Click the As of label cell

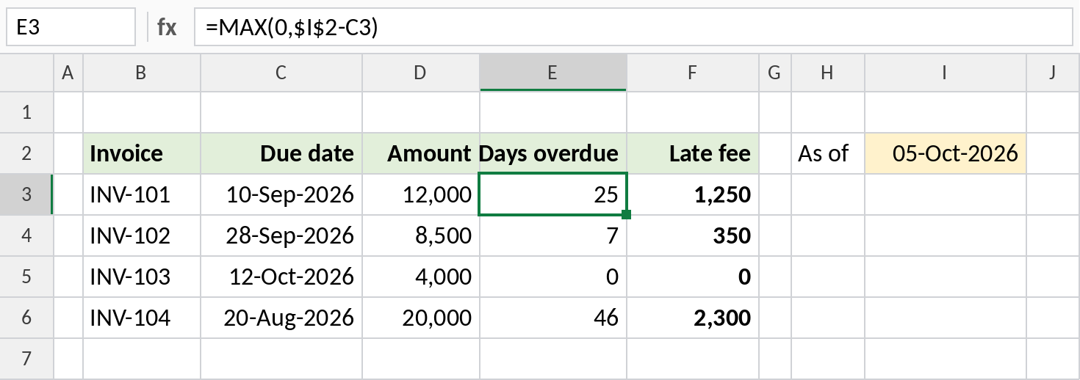pos(828,153)
